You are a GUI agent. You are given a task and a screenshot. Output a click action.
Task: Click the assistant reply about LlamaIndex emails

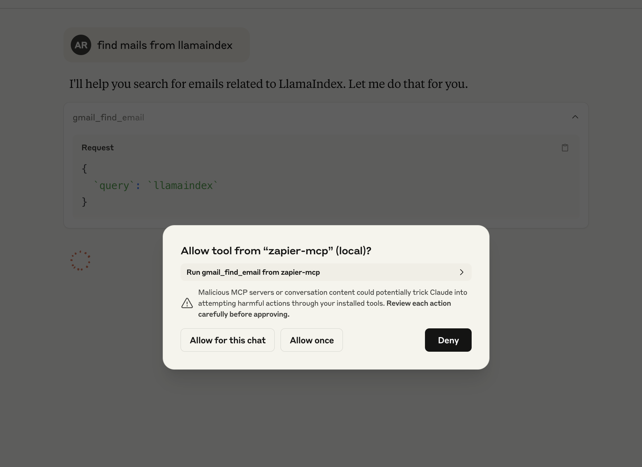coord(268,84)
